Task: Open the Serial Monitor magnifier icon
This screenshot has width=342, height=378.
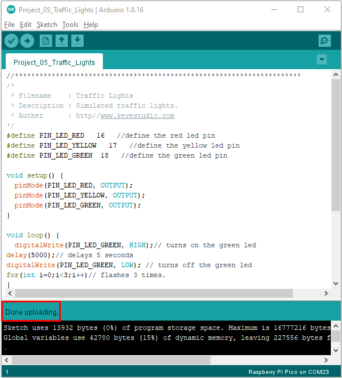Action: click(x=324, y=41)
